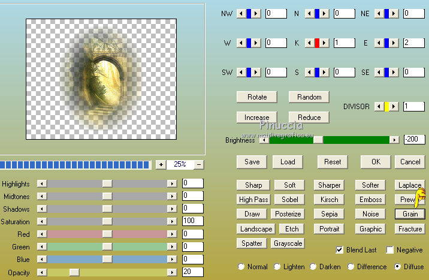Toggle the Blend Last checkbox
This screenshot has width=429, height=280.
coord(339,250)
